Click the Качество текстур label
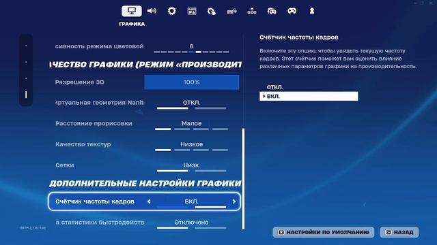The image size is (437, 245). point(83,144)
